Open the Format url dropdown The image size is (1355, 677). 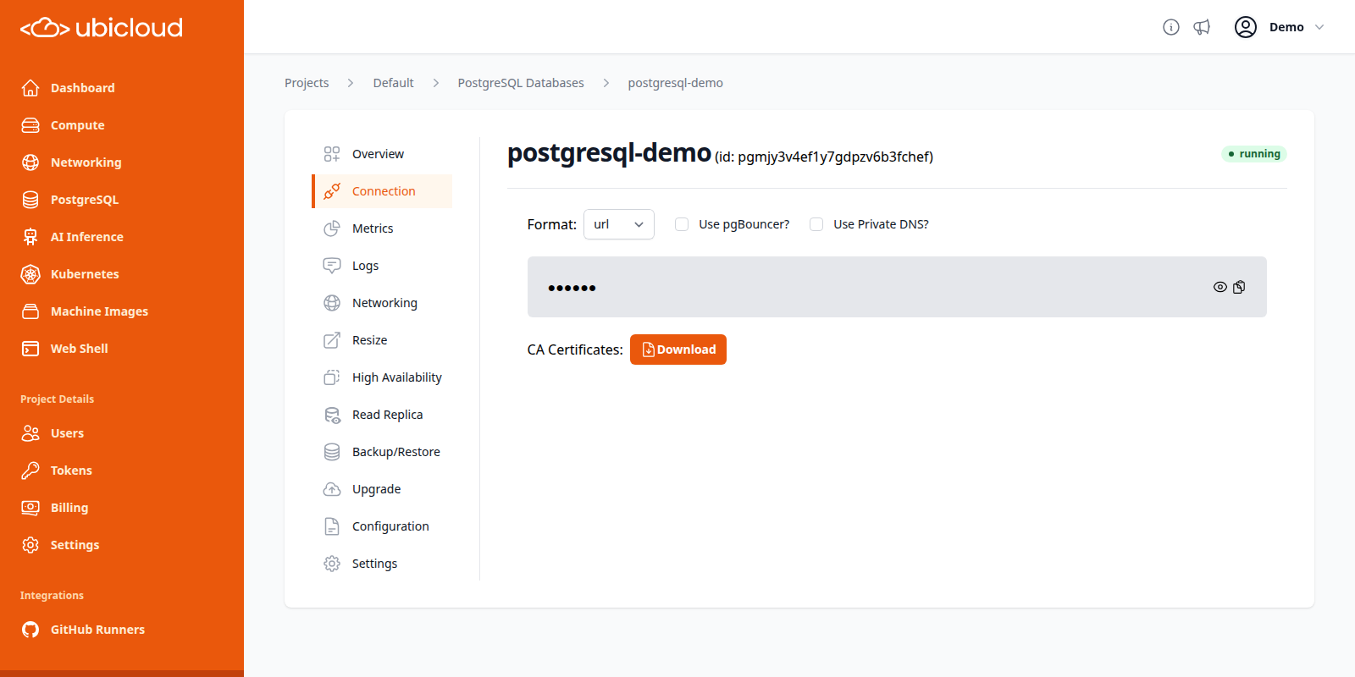click(619, 224)
